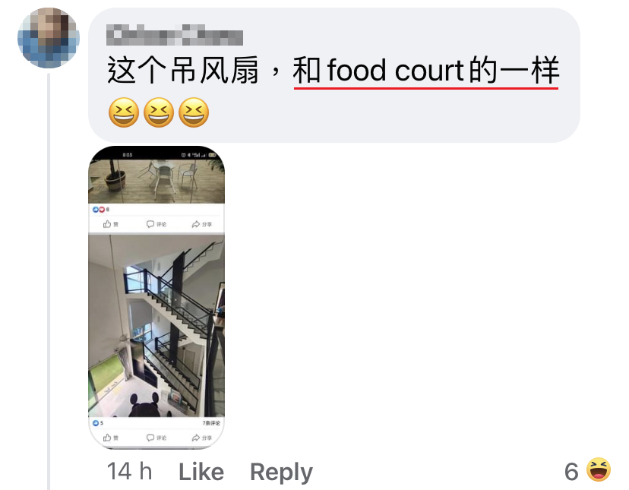
Task: Click the thumbs-up 赞 icon under the patio photo
Action: point(107,224)
